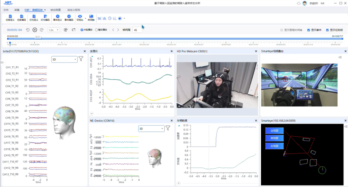Image resolution: width=348 pixels, height=187 pixels.
Task: Click on the blue playback timeline bar
Action: click(175, 39)
